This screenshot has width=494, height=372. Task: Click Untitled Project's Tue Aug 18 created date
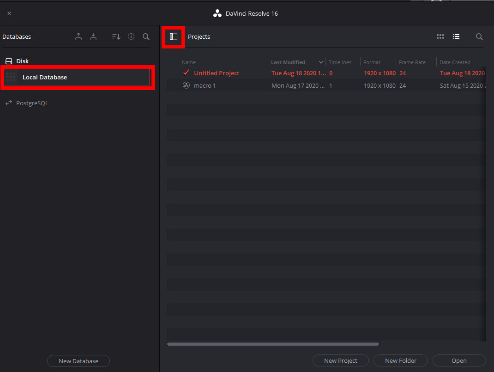462,73
